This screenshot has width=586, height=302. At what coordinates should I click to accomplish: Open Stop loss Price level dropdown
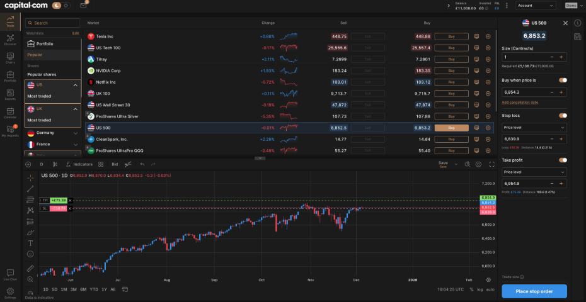[x=534, y=128]
